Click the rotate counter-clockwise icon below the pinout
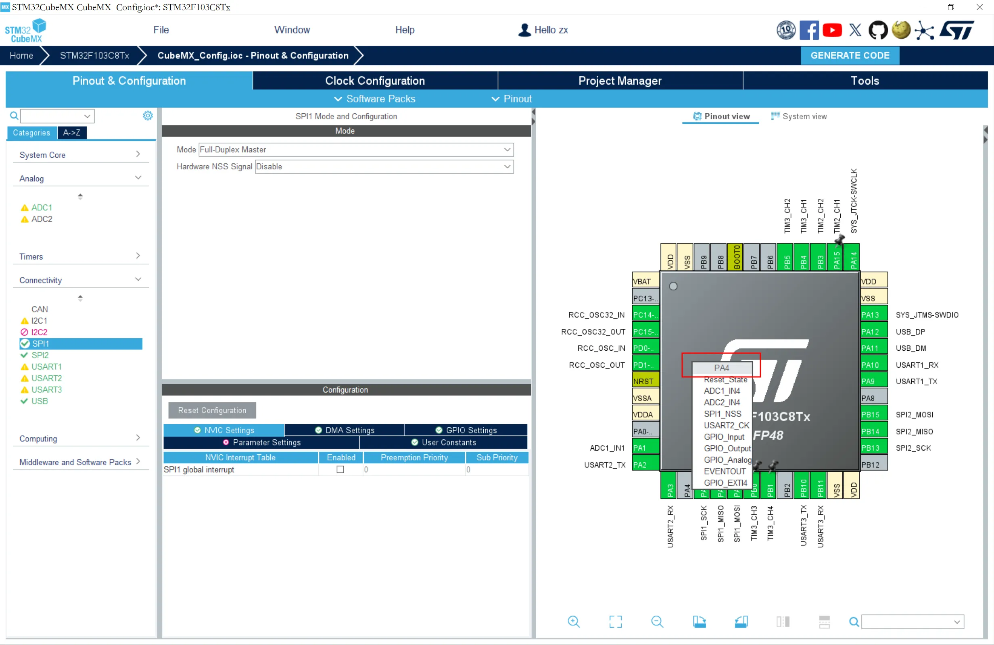994x645 pixels. click(x=741, y=622)
